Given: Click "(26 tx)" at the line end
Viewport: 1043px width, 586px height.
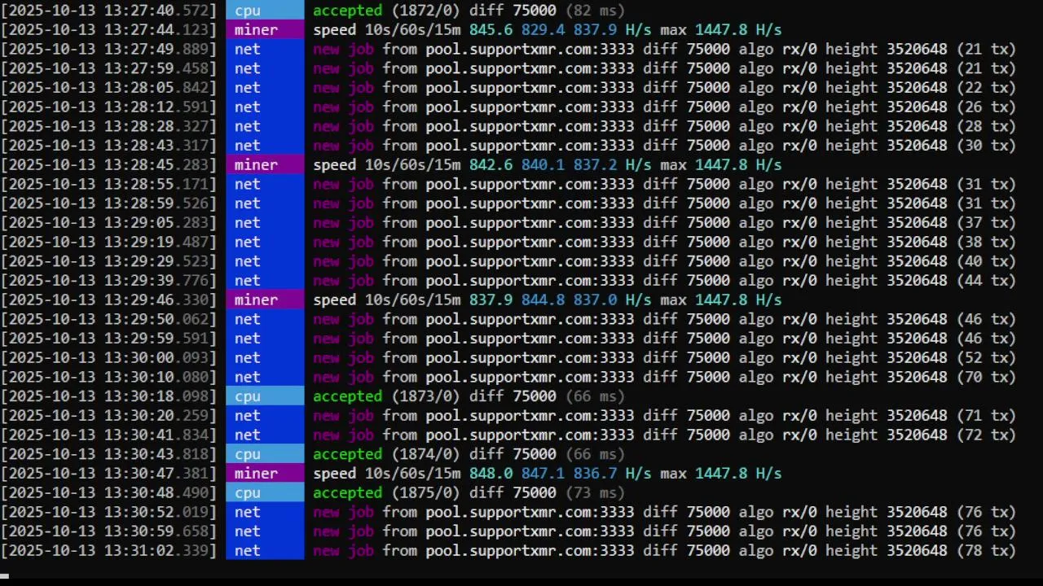Looking at the screenshot, I should pyautogui.click(x=986, y=107).
